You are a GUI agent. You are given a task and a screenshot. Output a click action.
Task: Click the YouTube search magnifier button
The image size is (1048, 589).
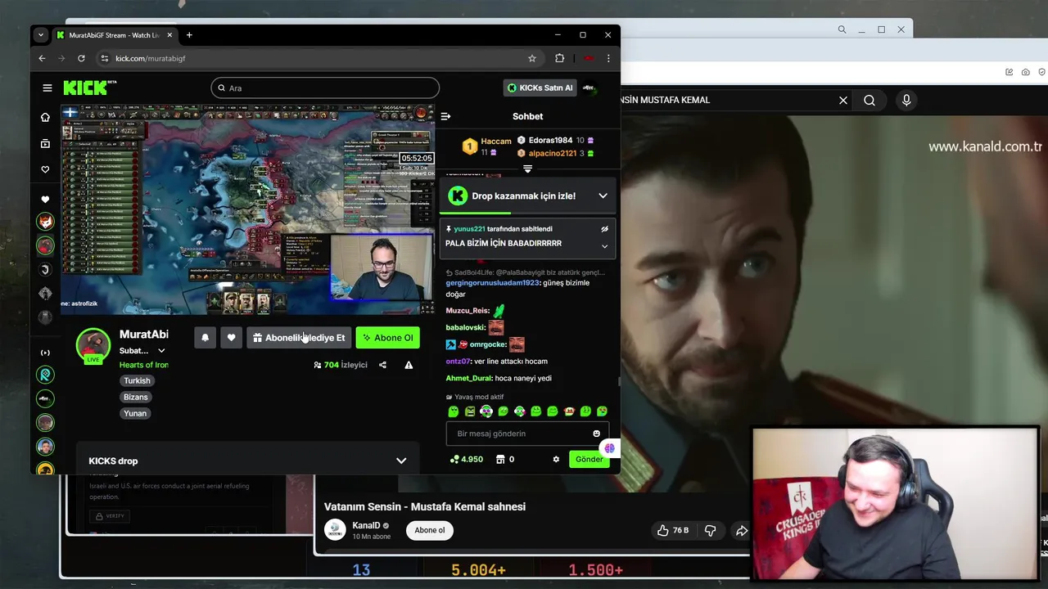pos(870,100)
